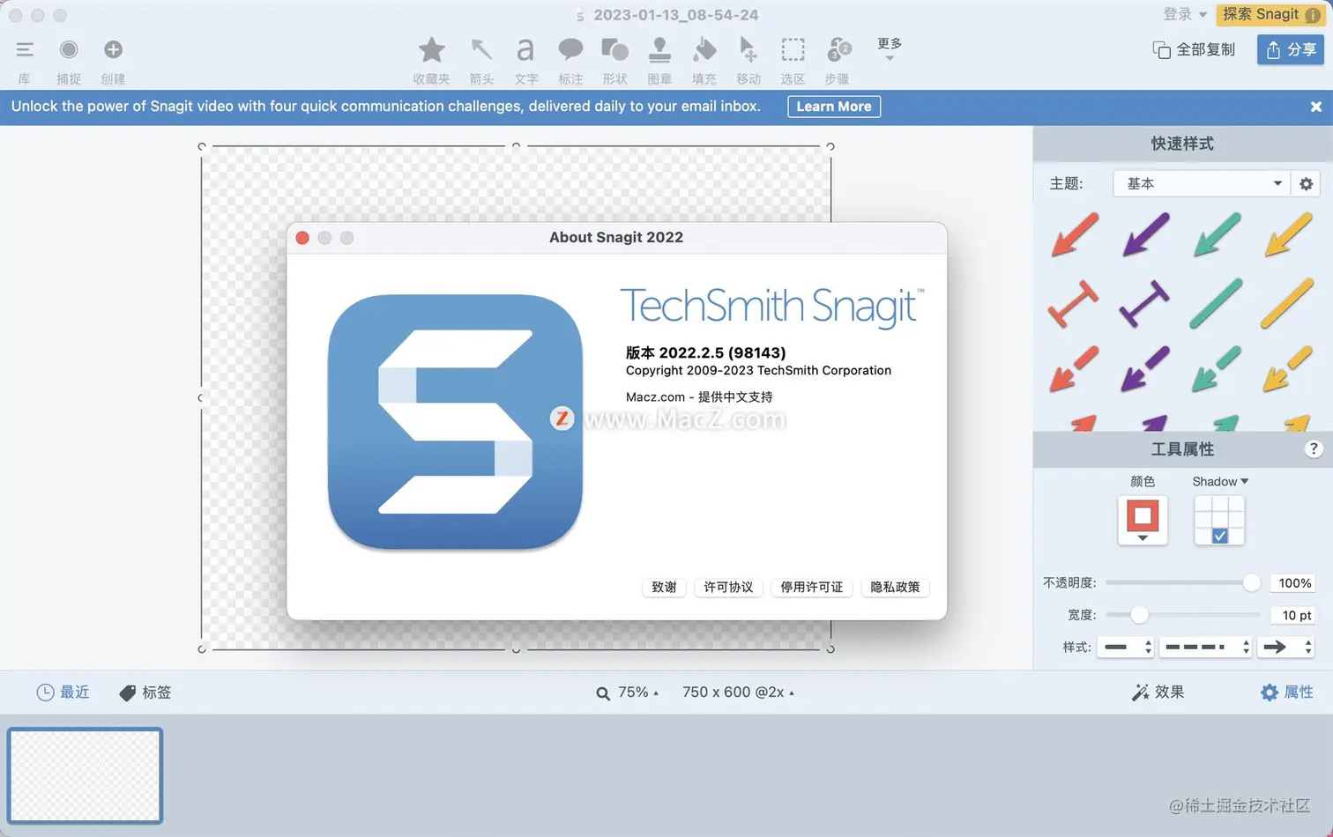Select the Callout speech bubble tool
1333x837 pixels.
(570, 50)
